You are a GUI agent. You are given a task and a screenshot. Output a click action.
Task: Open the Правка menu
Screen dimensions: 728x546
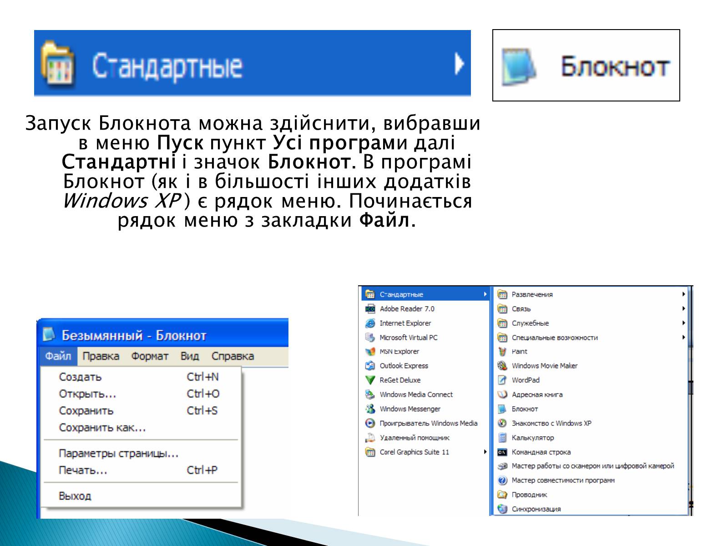pyautogui.click(x=101, y=356)
